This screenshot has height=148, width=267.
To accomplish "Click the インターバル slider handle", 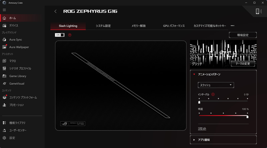I will click(199, 102).
